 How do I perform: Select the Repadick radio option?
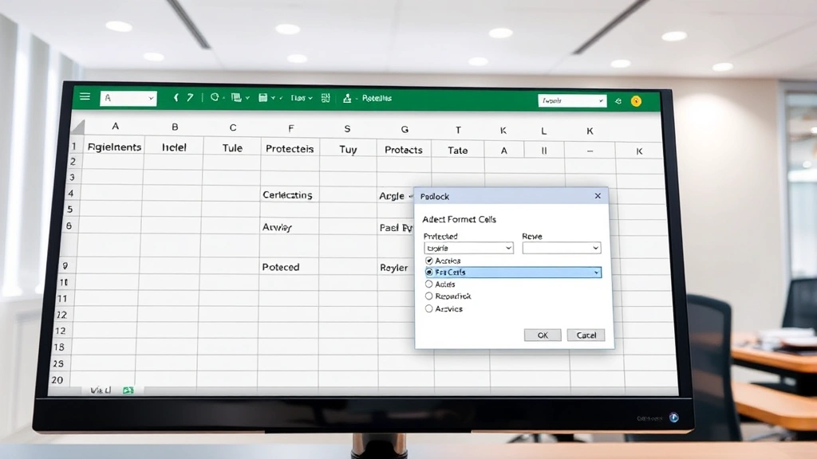(x=429, y=296)
